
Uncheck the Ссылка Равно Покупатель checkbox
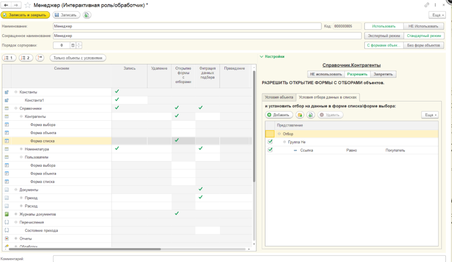(x=270, y=150)
